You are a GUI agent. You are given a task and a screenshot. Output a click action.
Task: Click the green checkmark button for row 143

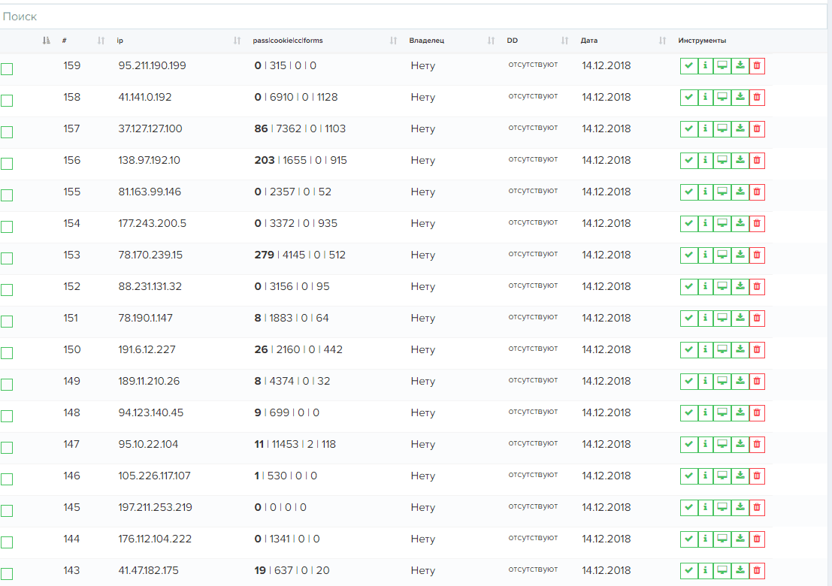pos(688,571)
